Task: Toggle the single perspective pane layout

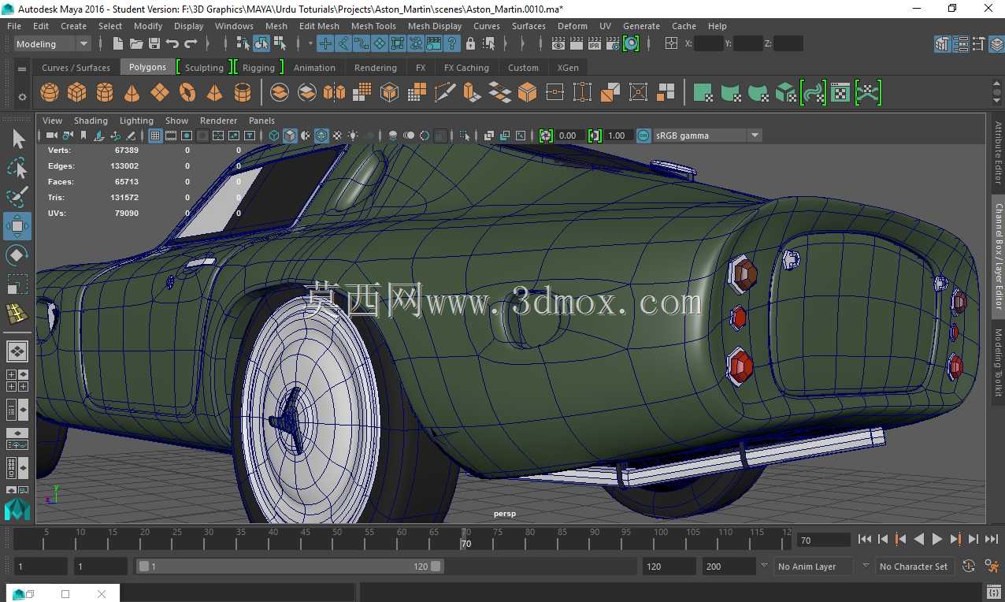Action: pos(17,351)
